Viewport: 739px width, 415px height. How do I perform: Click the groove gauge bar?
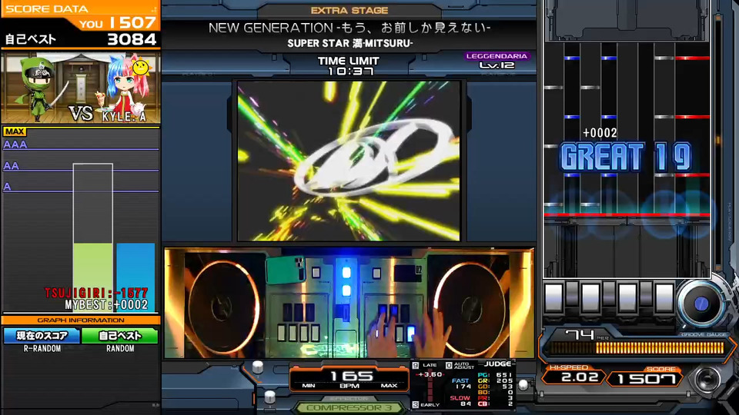637,347
